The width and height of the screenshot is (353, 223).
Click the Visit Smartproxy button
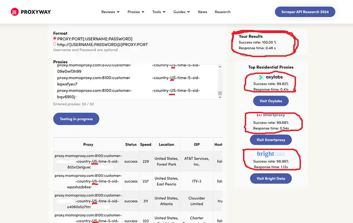271,140
